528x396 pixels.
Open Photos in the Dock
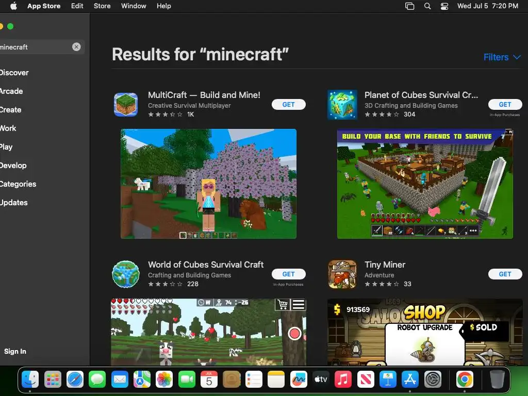click(164, 380)
